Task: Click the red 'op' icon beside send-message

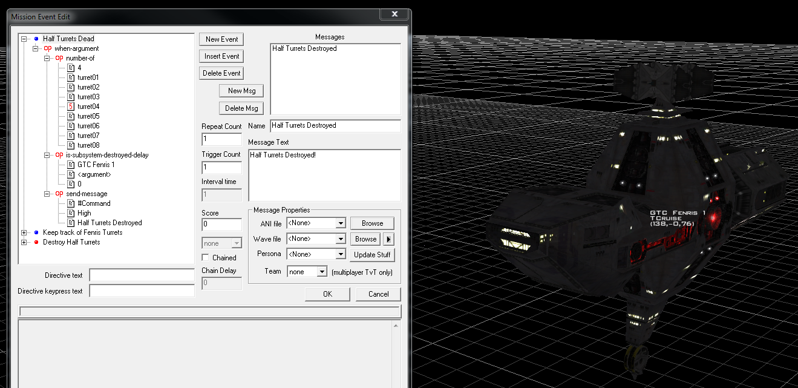Action: 59,194
